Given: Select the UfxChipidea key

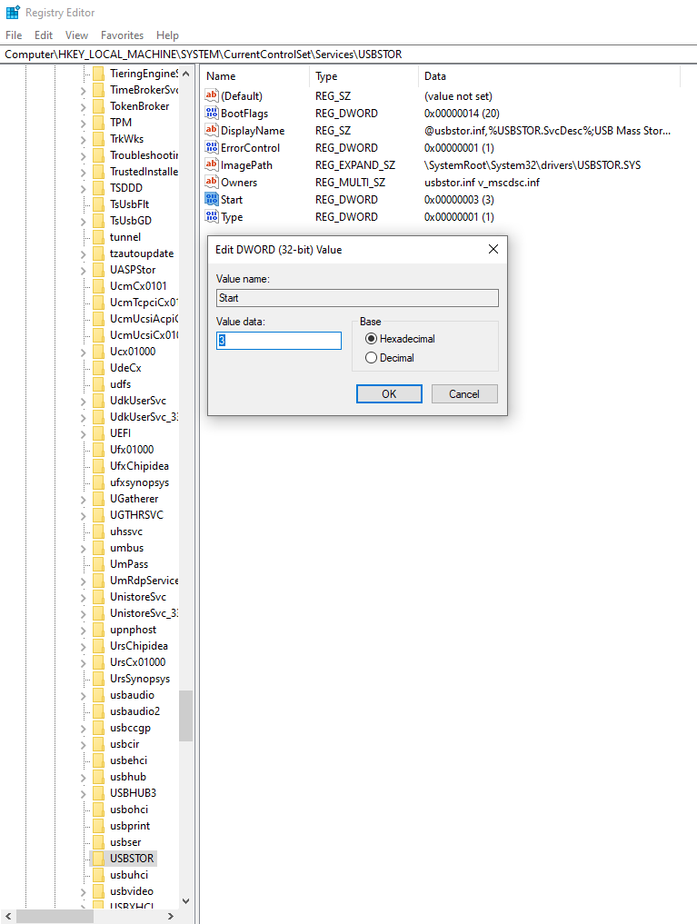Looking at the screenshot, I should point(139,465).
